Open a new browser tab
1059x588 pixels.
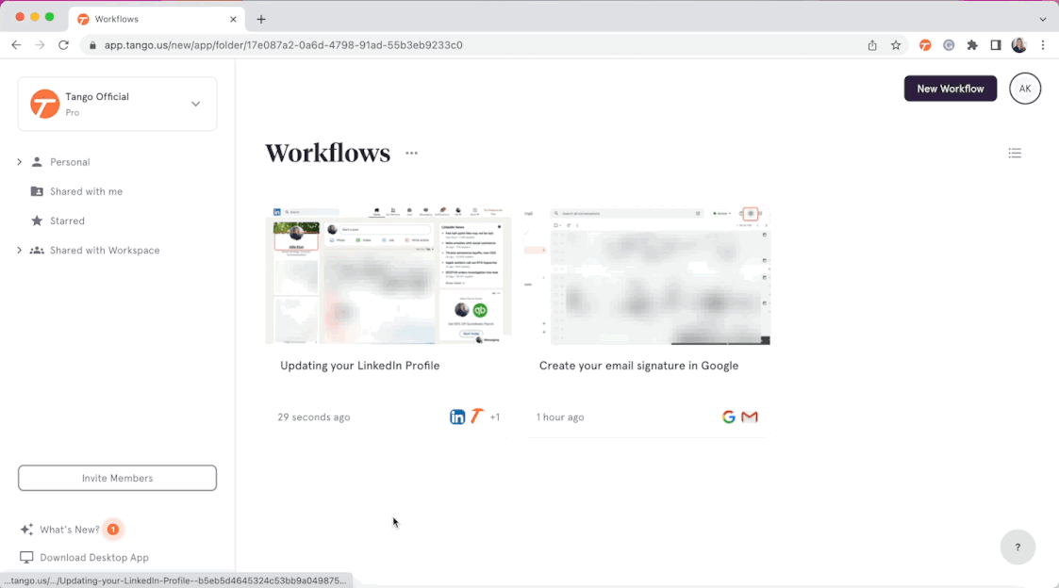(261, 19)
